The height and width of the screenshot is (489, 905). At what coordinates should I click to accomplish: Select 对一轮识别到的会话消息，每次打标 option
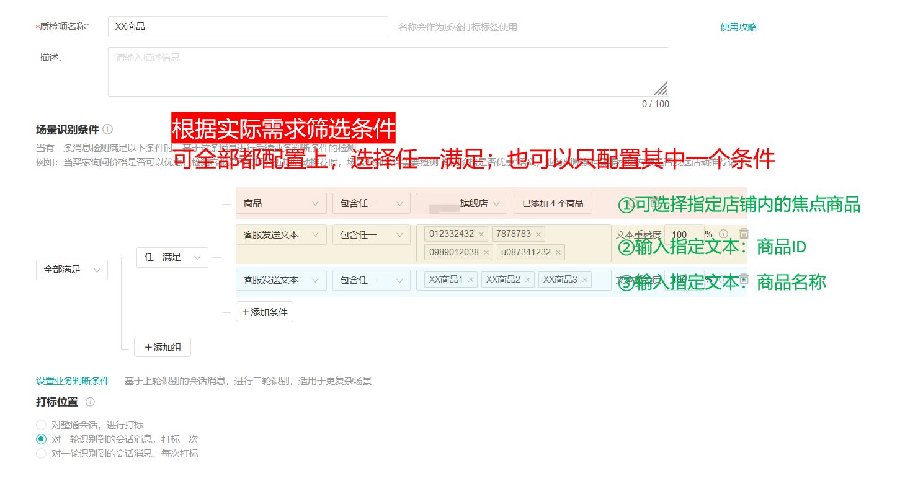click(42, 453)
